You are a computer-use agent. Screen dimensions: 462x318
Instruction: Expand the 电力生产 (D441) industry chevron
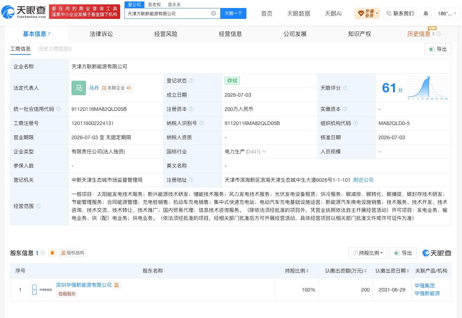(x=264, y=152)
